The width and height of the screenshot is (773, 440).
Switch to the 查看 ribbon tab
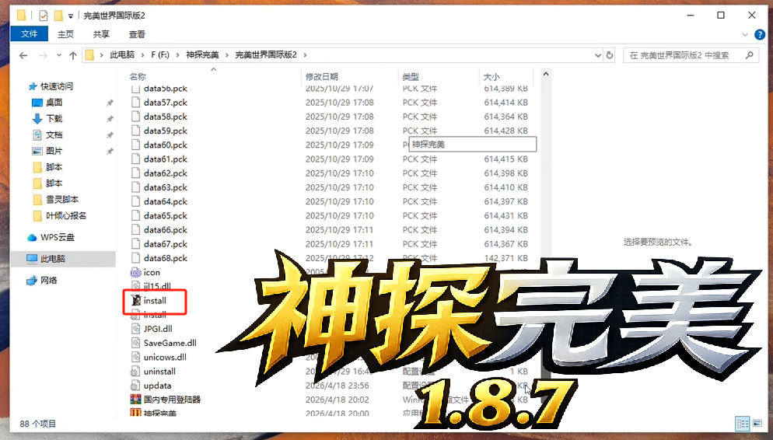coord(137,34)
